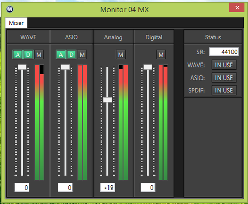Mute the ASIO channel
This screenshot has width=248, height=204.
(82, 55)
